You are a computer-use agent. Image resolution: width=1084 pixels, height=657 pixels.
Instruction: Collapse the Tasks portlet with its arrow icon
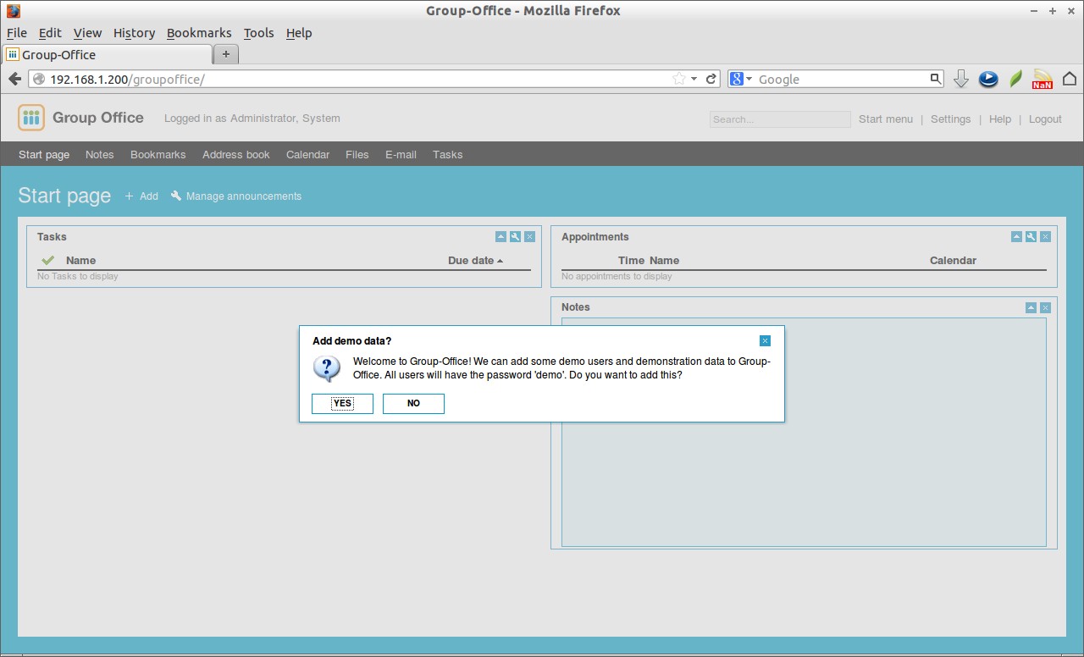coord(501,237)
